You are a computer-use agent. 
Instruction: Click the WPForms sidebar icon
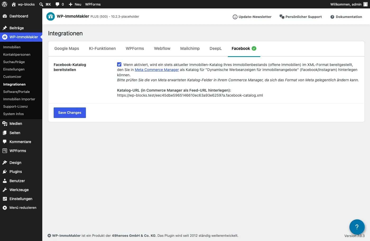pos(5,151)
